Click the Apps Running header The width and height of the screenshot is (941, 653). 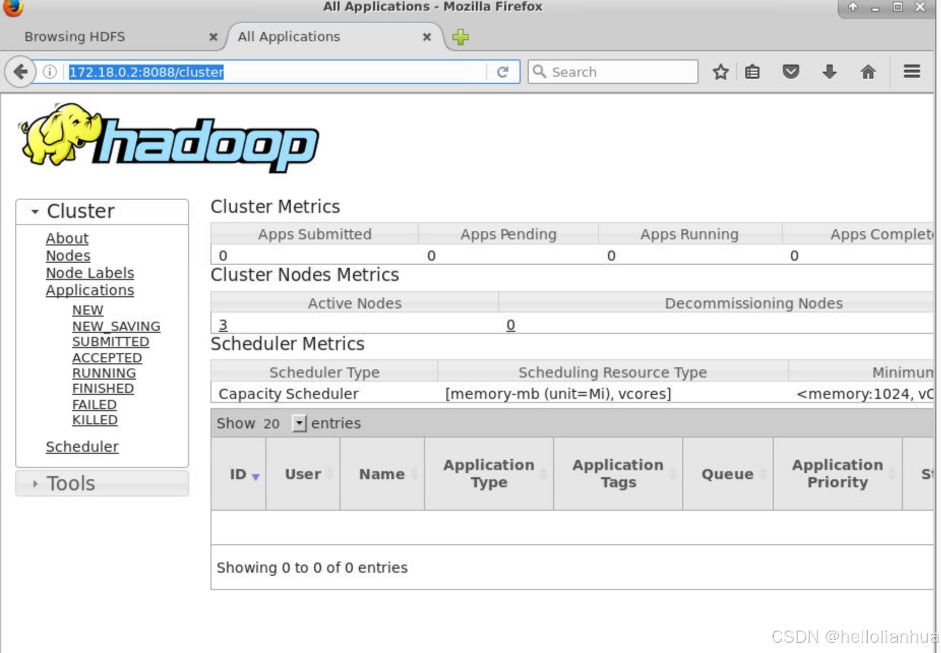tap(689, 234)
